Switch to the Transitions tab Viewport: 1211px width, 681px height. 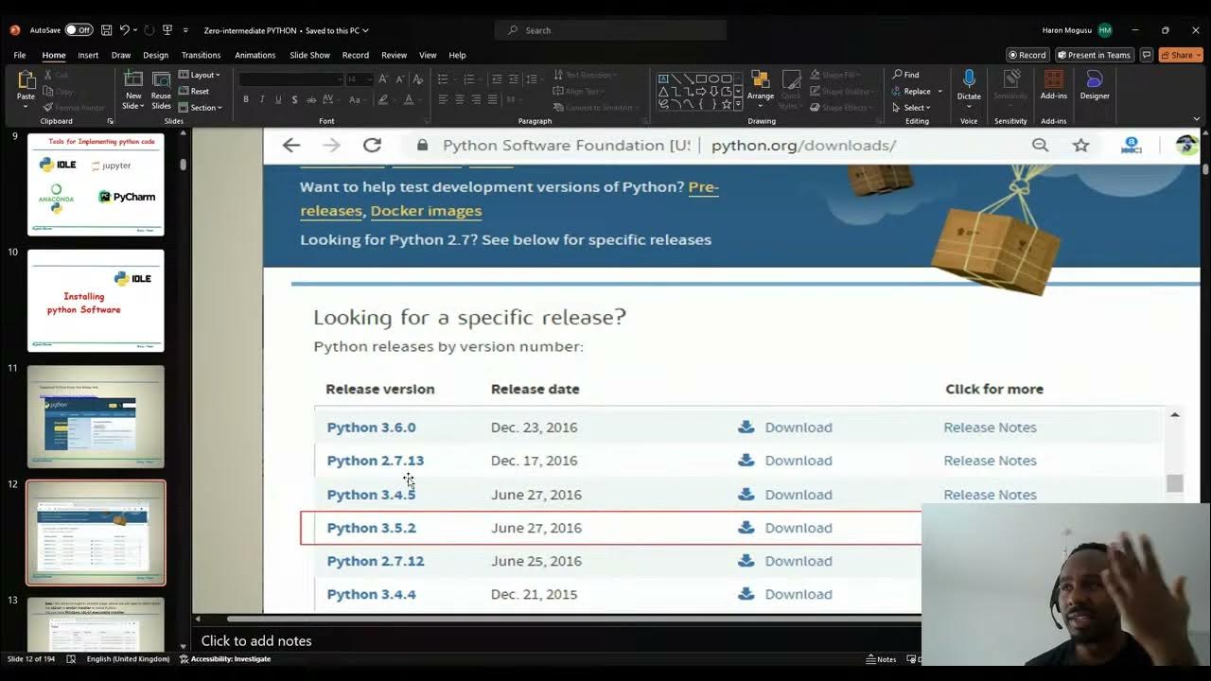[201, 55]
